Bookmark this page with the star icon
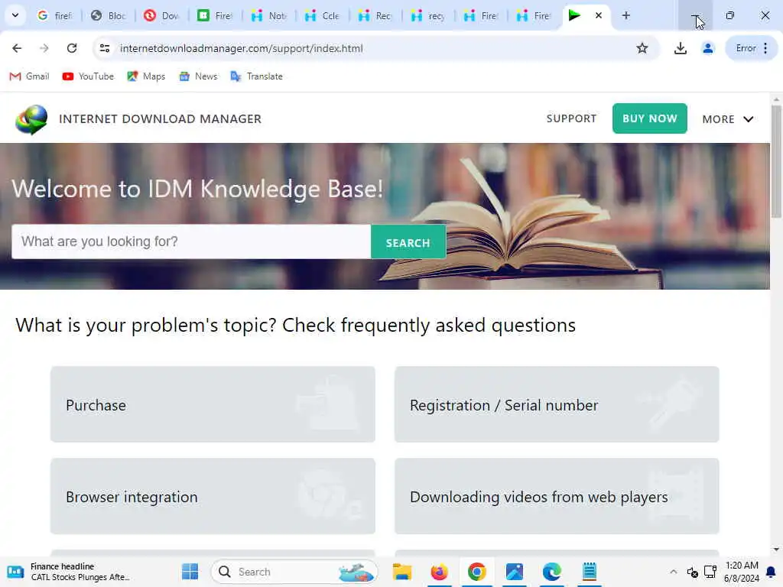Viewport: 783px width, 587px height. [642, 48]
